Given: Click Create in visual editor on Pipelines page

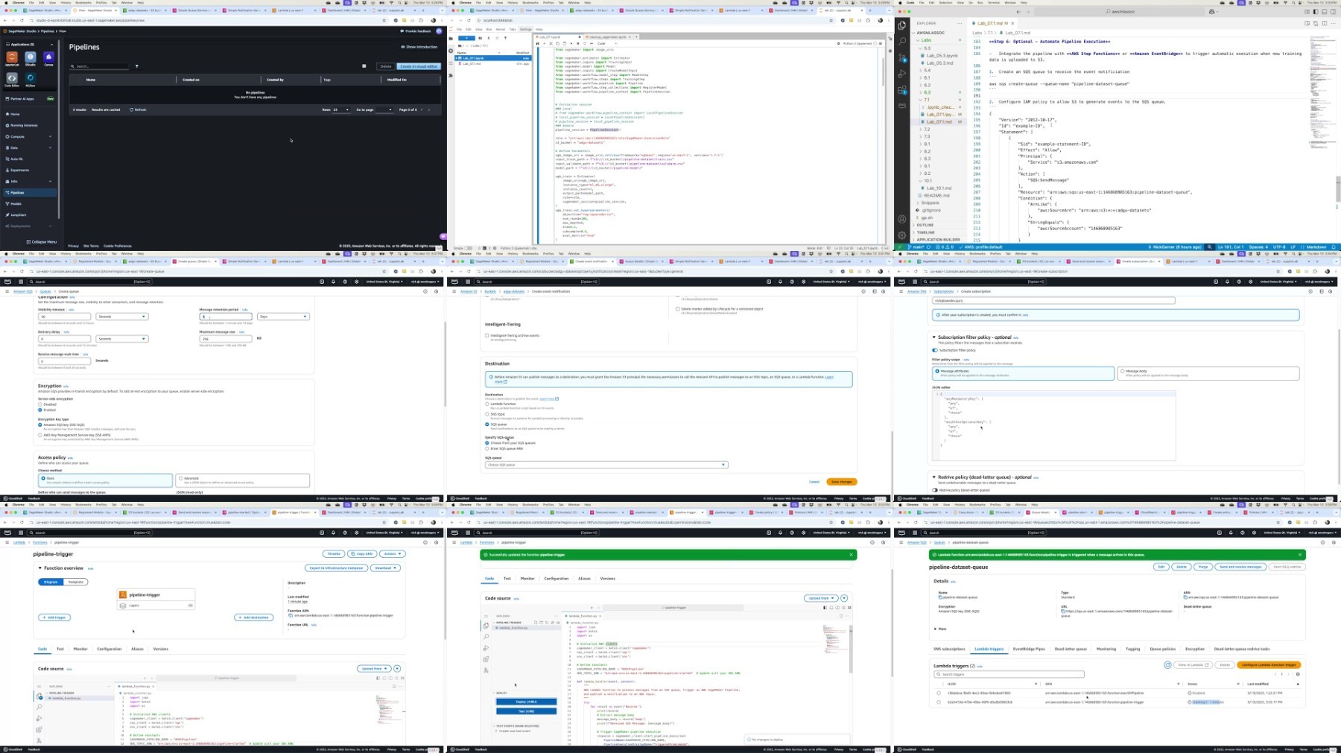Looking at the screenshot, I should pos(418,66).
